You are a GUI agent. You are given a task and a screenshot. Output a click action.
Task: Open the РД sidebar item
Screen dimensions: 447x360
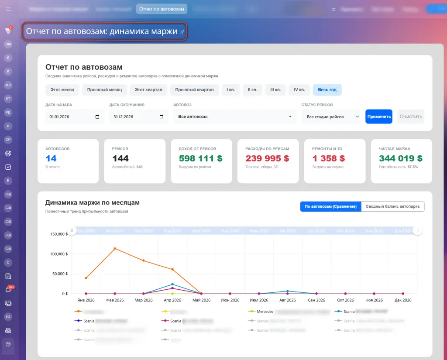click(x=8, y=112)
